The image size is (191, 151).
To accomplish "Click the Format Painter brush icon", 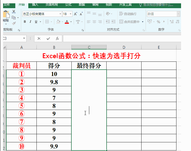I will click(14, 23).
